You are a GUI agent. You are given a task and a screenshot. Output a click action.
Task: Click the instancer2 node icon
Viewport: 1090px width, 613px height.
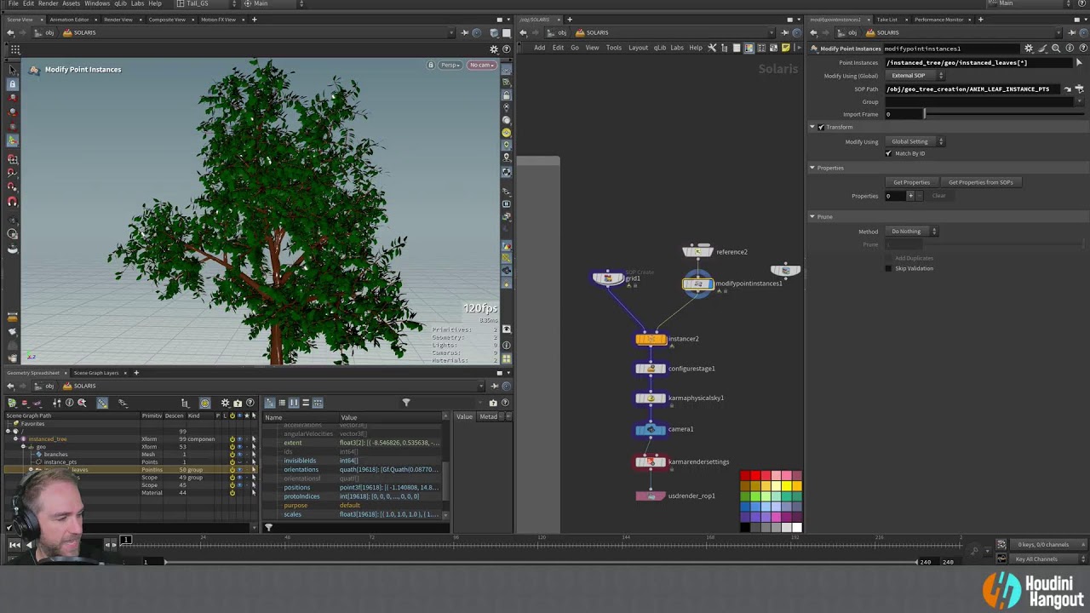pyautogui.click(x=651, y=339)
